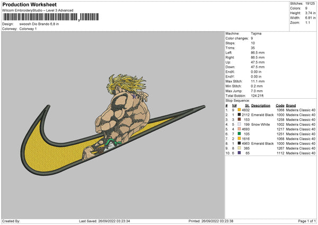
Task: Click 'Wilcom EmbroideryStudio – Level 3 Advanced' text
Action: [x=38, y=10]
